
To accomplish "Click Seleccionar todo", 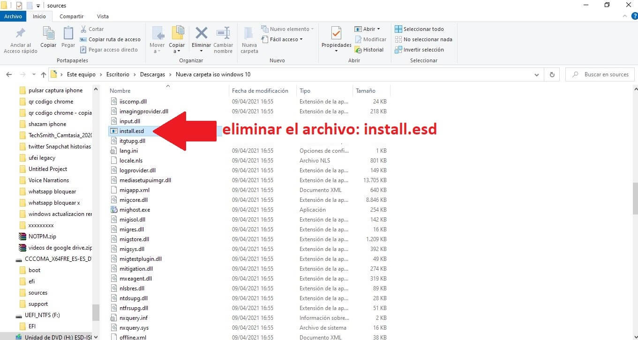I will coord(419,29).
